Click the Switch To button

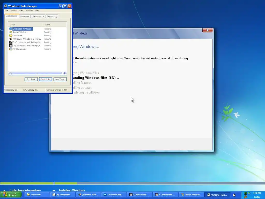click(46, 79)
